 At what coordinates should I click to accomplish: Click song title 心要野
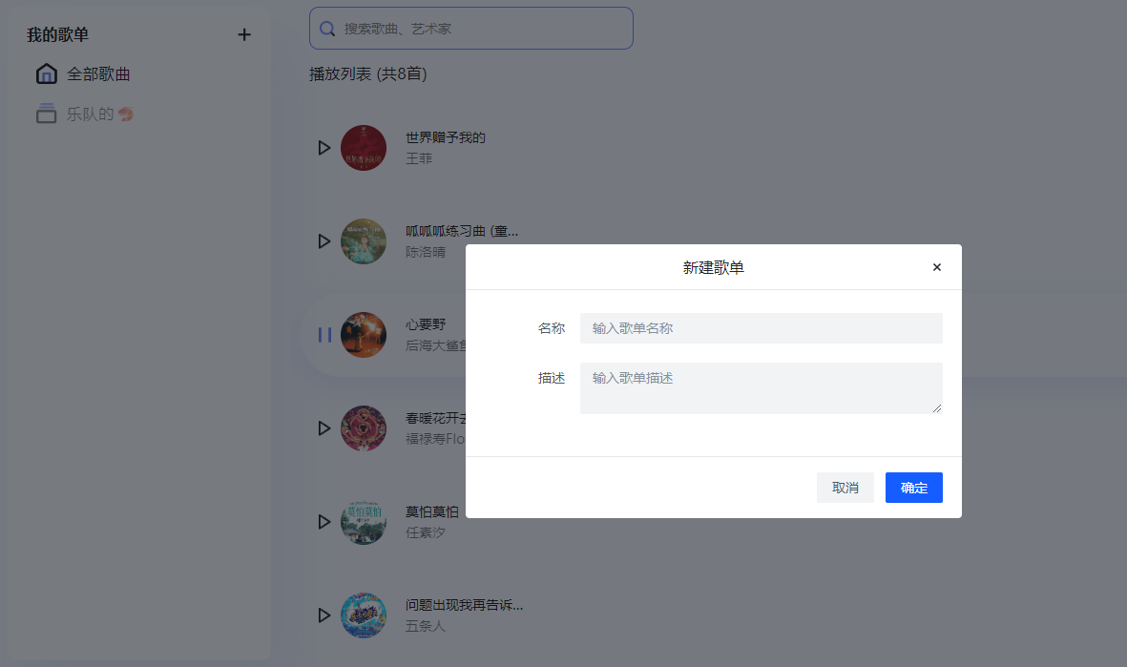(x=426, y=324)
